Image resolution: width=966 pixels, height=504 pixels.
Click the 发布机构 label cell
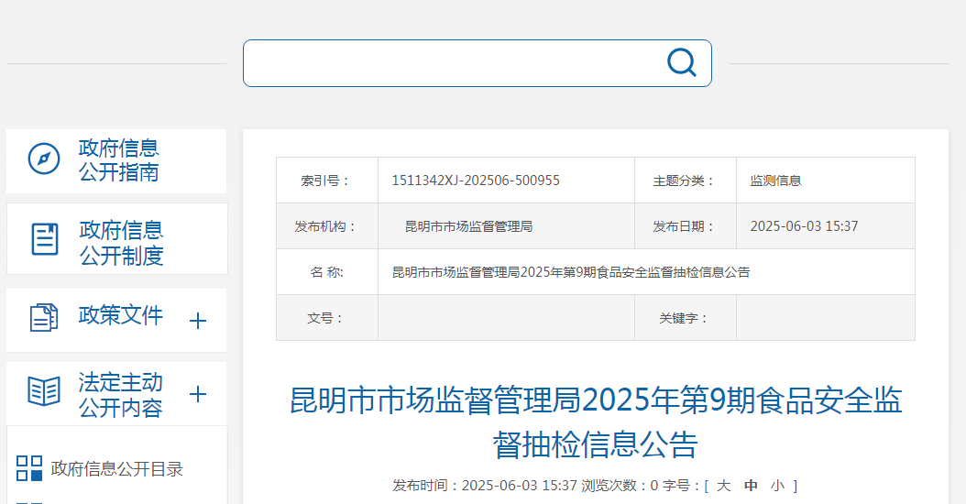327,226
